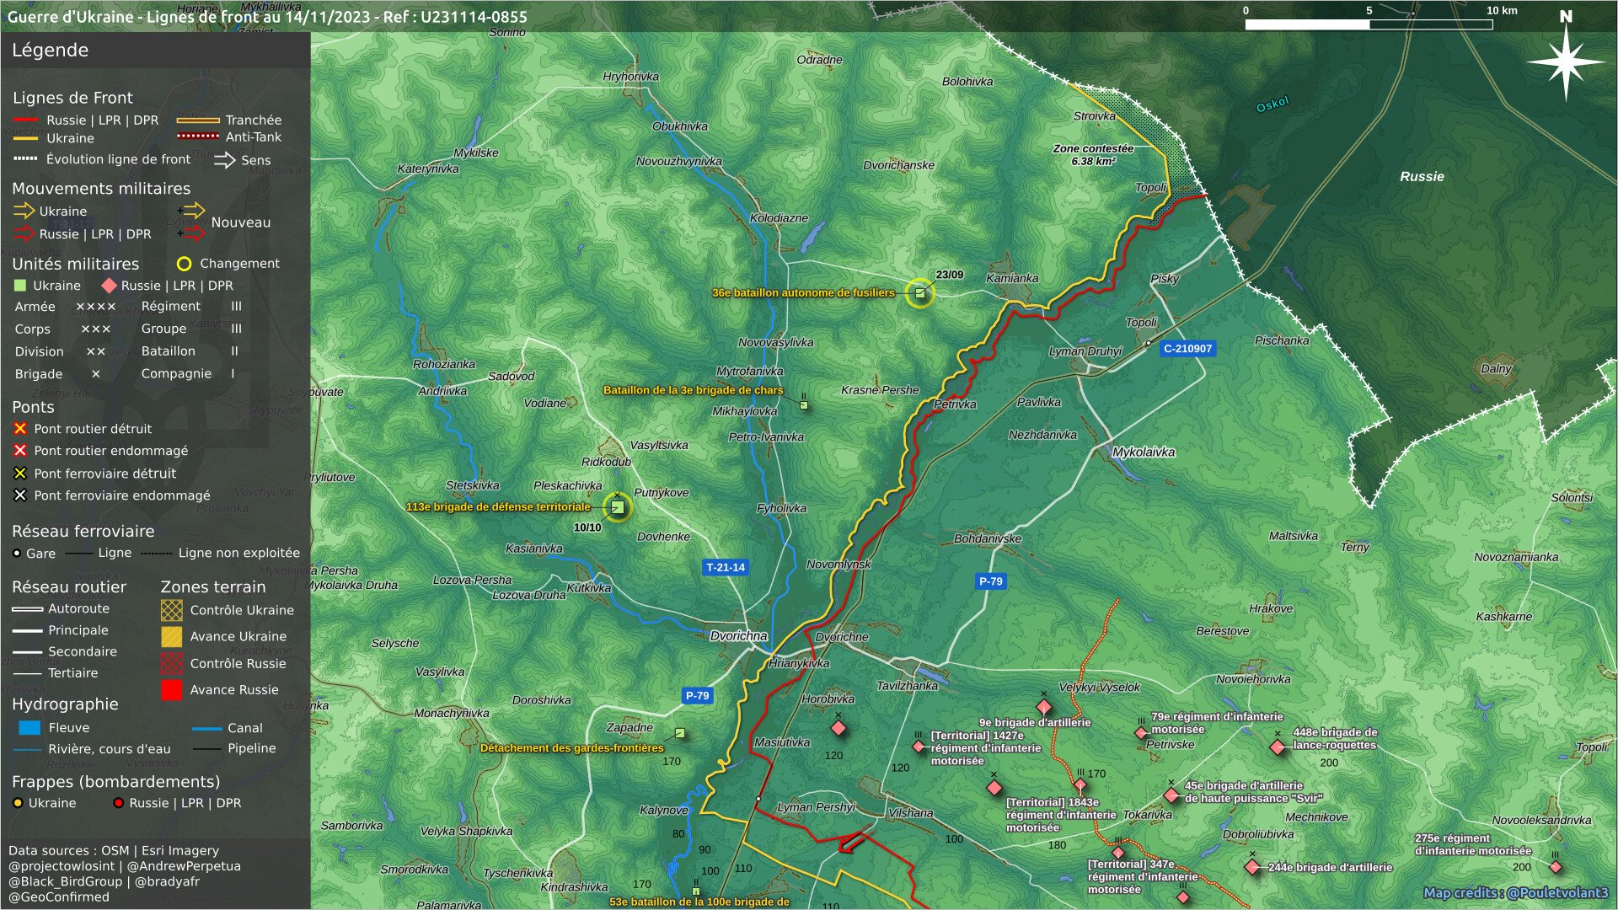The image size is (1618, 910).
Task: Click the Mouvements militaires legend heading
Action: click(101, 189)
